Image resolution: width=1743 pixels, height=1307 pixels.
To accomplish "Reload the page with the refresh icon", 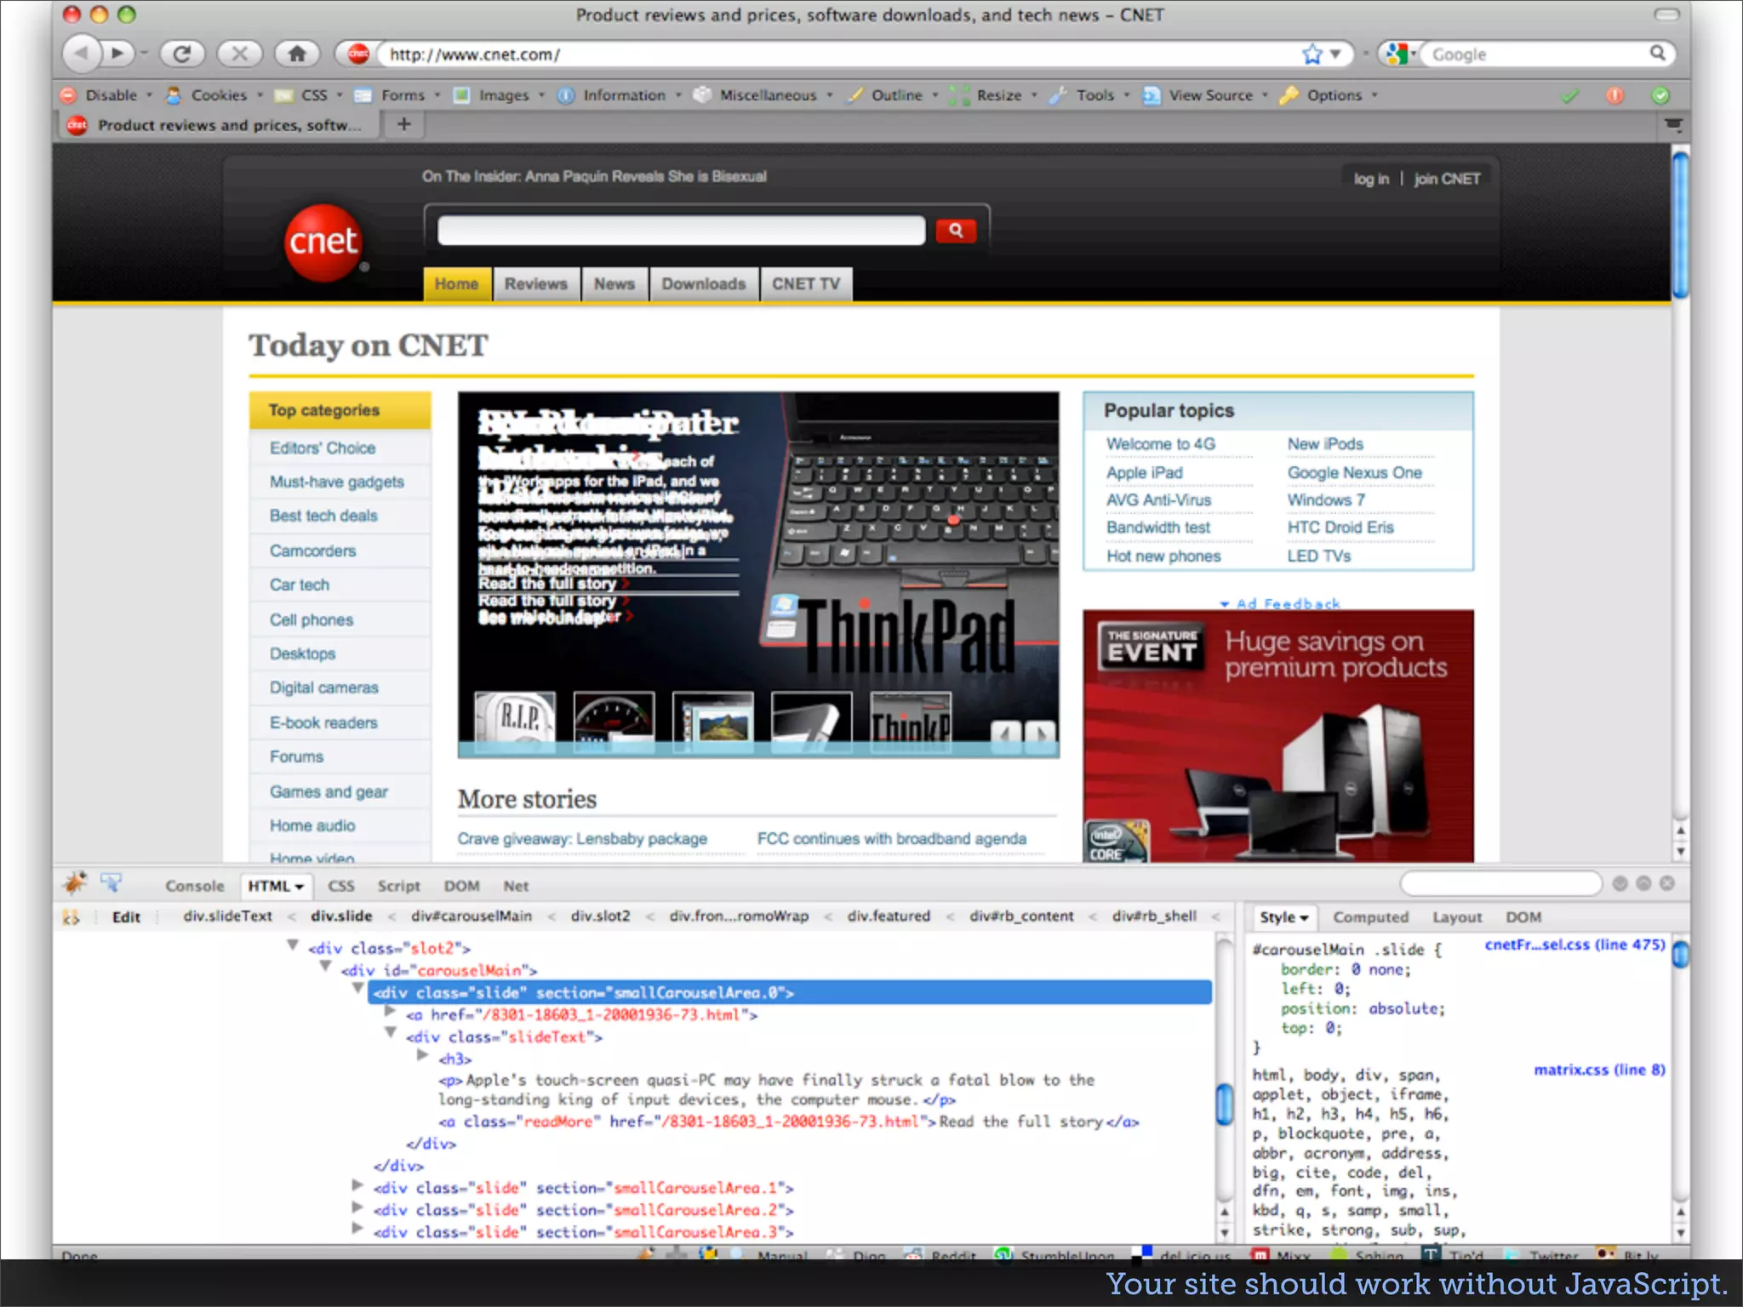I will point(181,54).
